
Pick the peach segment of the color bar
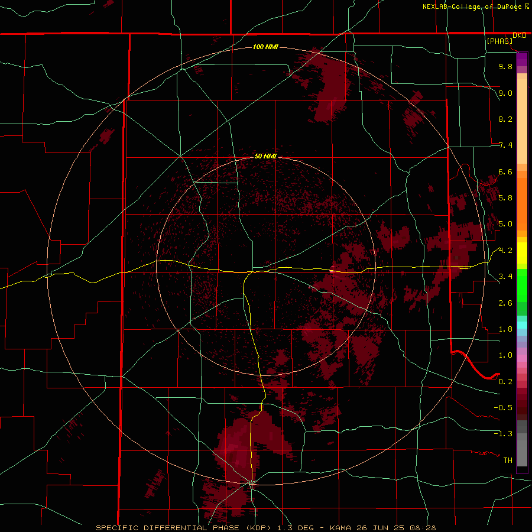tap(522, 122)
